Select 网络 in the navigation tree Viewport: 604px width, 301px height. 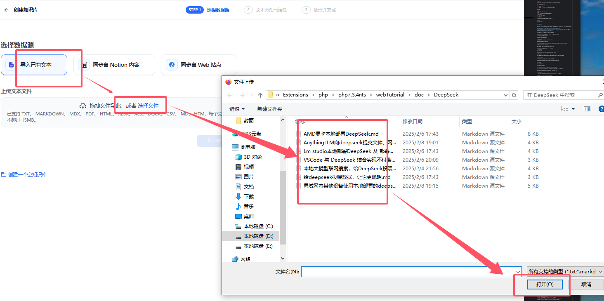(241, 259)
